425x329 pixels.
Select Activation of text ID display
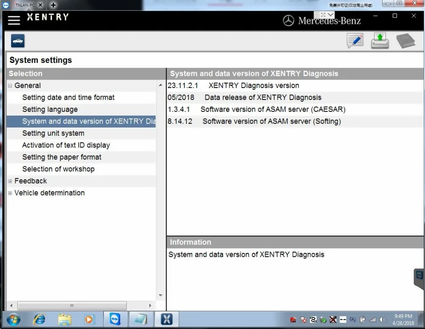click(81, 145)
